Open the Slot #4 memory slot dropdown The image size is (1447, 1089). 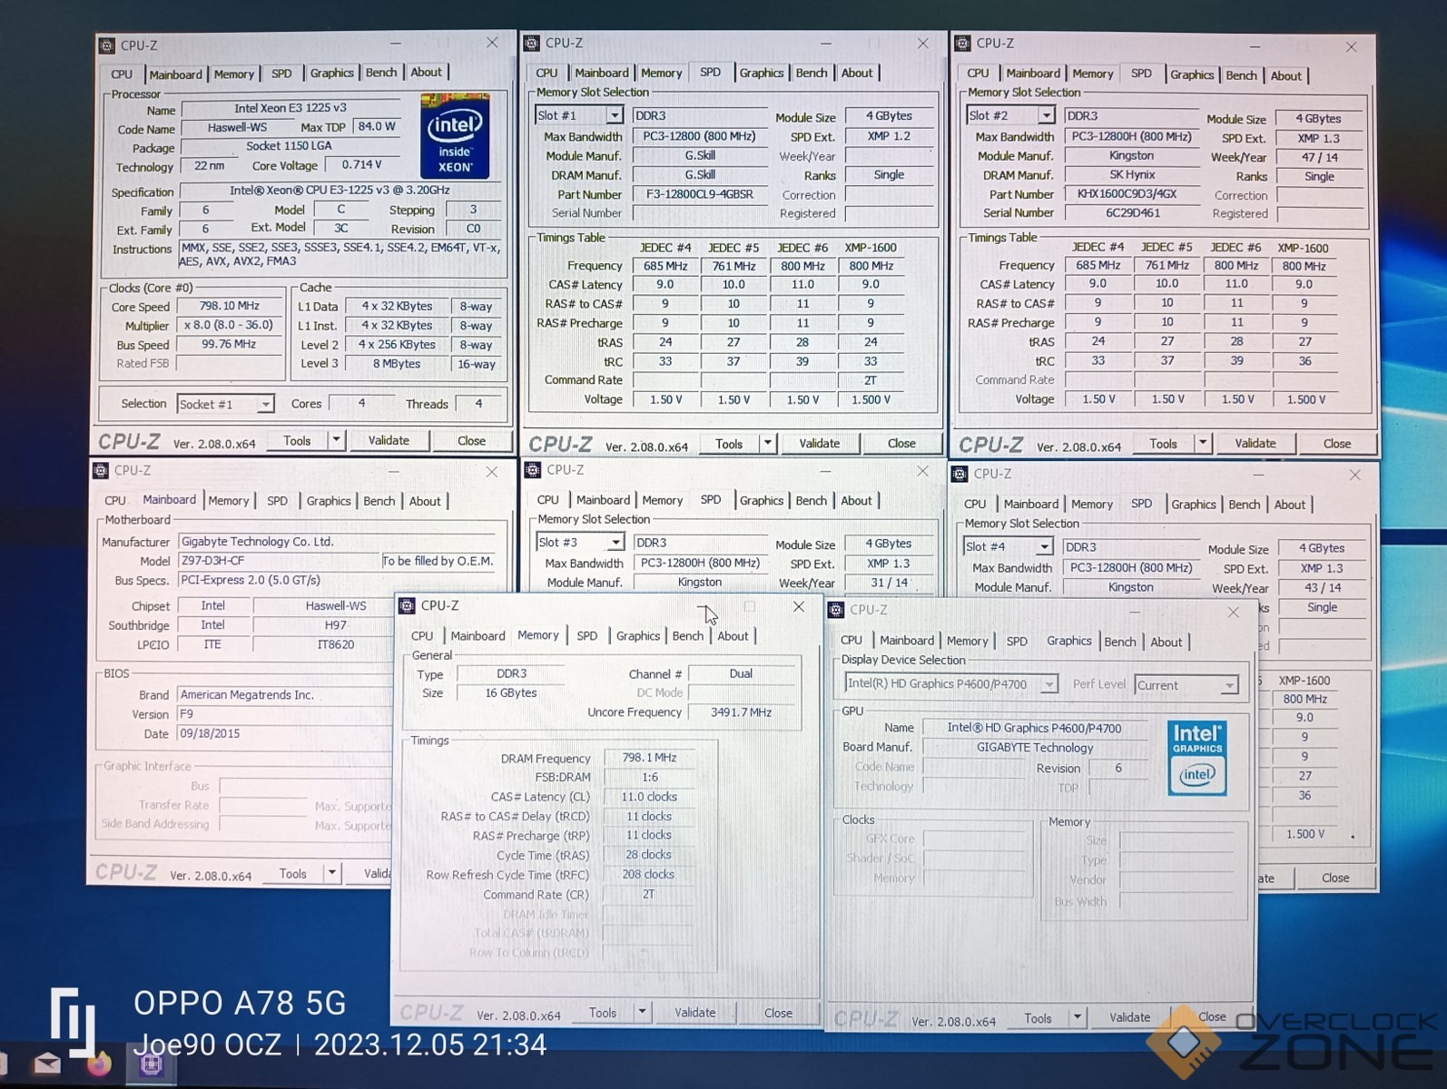(x=1044, y=546)
